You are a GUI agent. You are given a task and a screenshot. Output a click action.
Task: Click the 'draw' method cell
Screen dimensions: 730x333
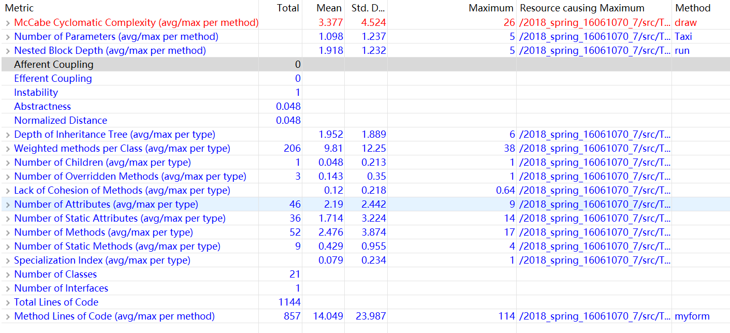point(685,23)
